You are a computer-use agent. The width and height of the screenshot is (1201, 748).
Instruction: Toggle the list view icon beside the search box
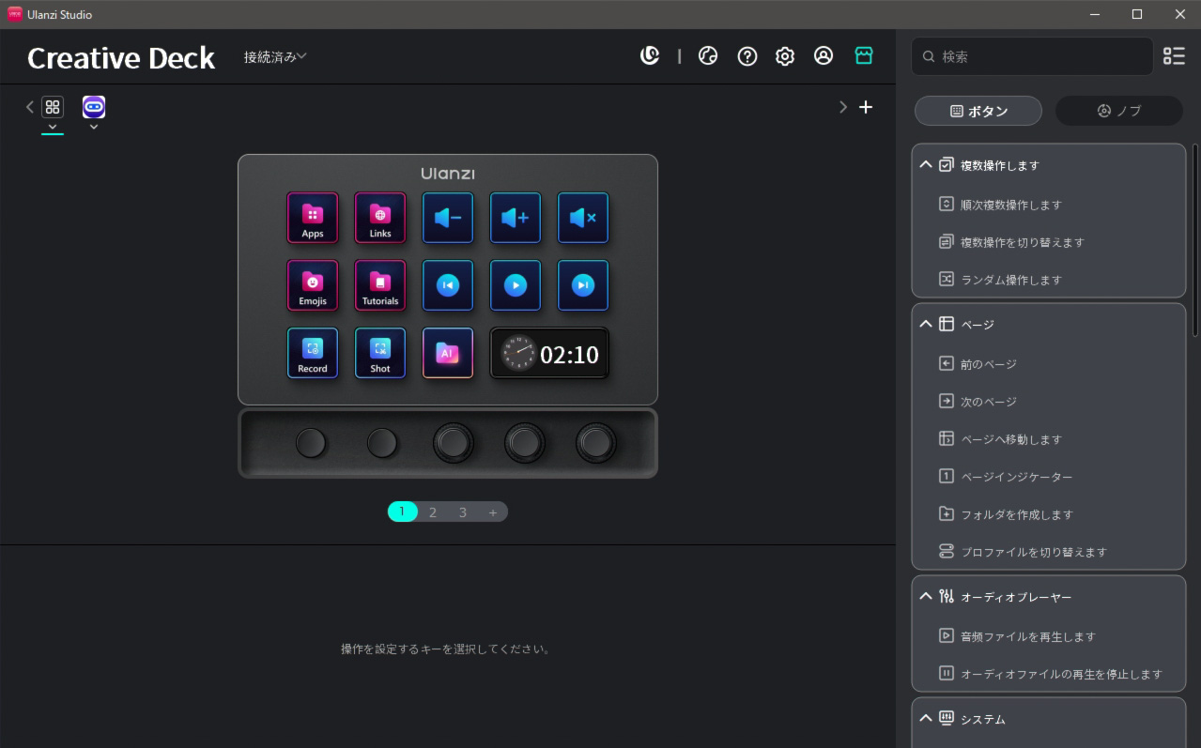click(x=1174, y=56)
